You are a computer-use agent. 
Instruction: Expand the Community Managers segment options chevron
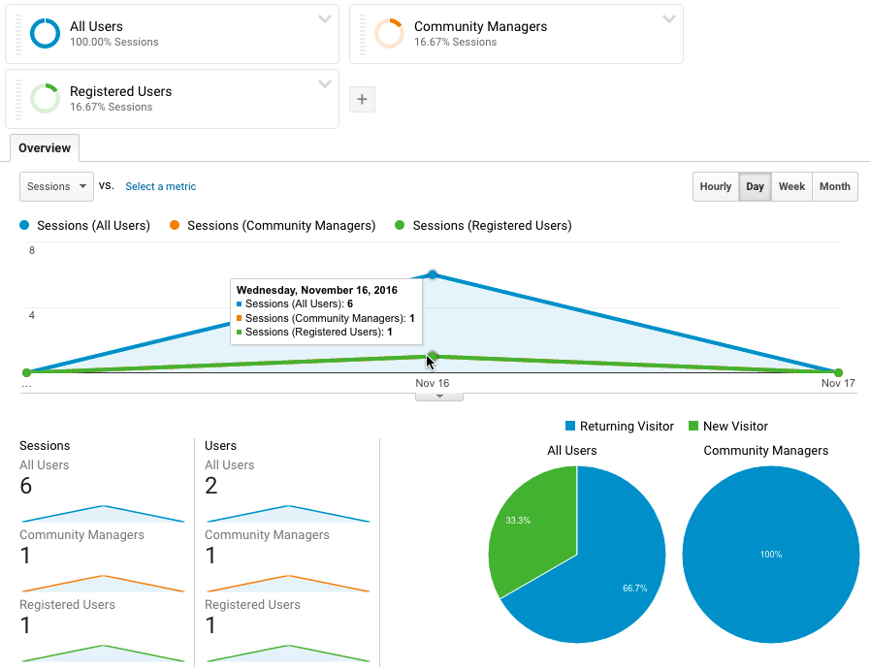(669, 19)
